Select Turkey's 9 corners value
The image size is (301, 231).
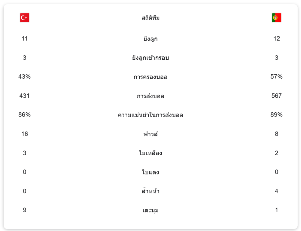(x=24, y=210)
